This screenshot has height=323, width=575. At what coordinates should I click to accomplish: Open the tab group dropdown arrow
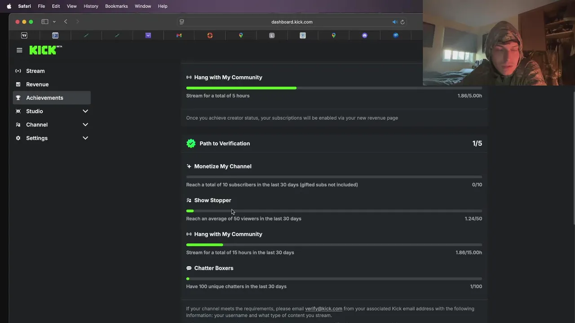pyautogui.click(x=54, y=22)
